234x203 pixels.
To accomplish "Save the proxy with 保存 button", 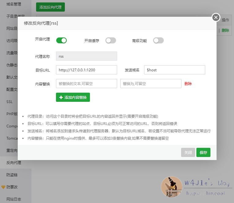I will pos(203,153).
